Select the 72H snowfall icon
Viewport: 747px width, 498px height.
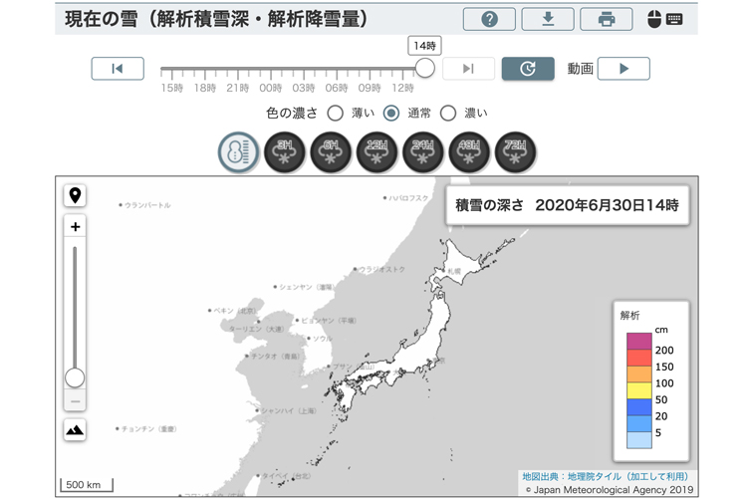click(515, 152)
